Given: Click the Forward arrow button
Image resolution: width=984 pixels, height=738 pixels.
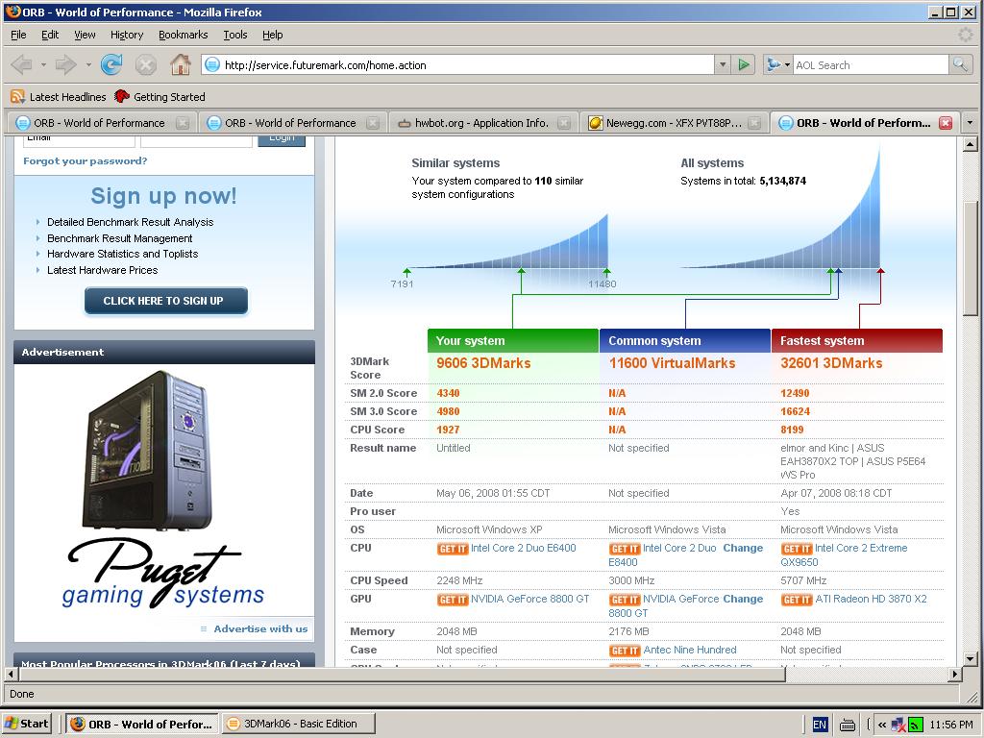Looking at the screenshot, I should (66, 64).
